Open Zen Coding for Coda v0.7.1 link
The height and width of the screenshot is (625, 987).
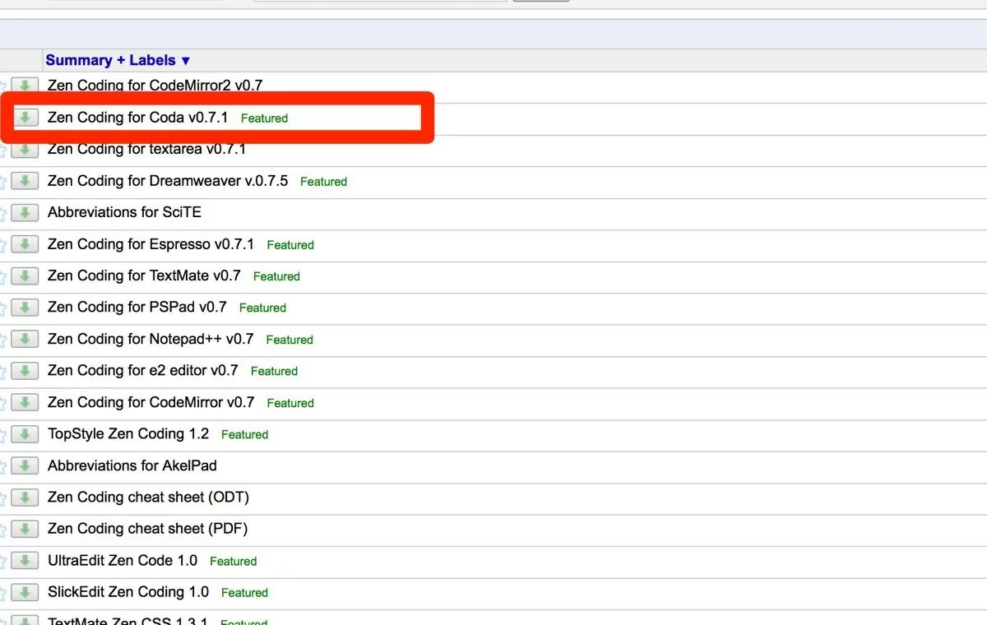(x=138, y=118)
